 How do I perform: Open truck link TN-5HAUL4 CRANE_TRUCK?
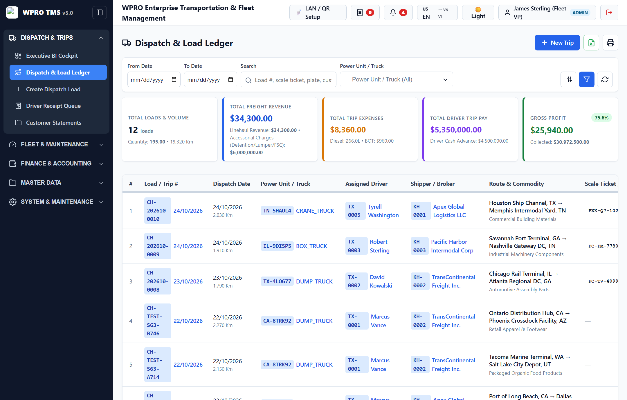coord(297,211)
